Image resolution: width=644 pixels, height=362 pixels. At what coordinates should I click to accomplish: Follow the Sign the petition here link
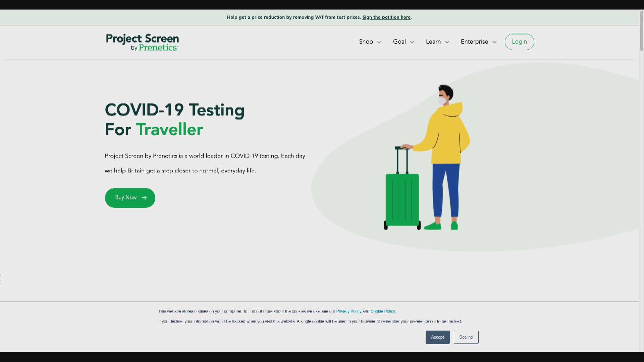click(x=386, y=17)
